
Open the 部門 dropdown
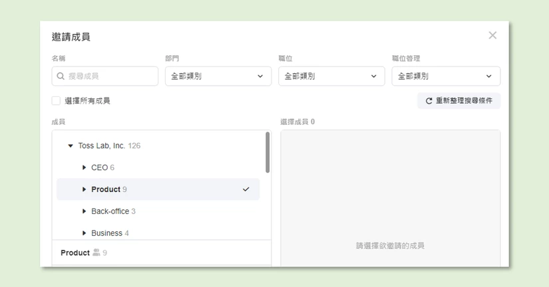(218, 76)
